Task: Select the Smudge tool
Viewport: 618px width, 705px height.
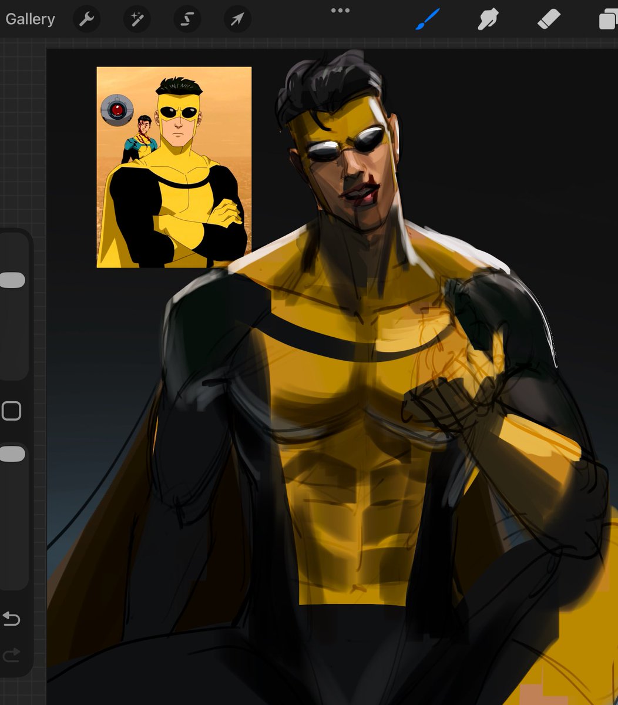Action: pos(489,19)
